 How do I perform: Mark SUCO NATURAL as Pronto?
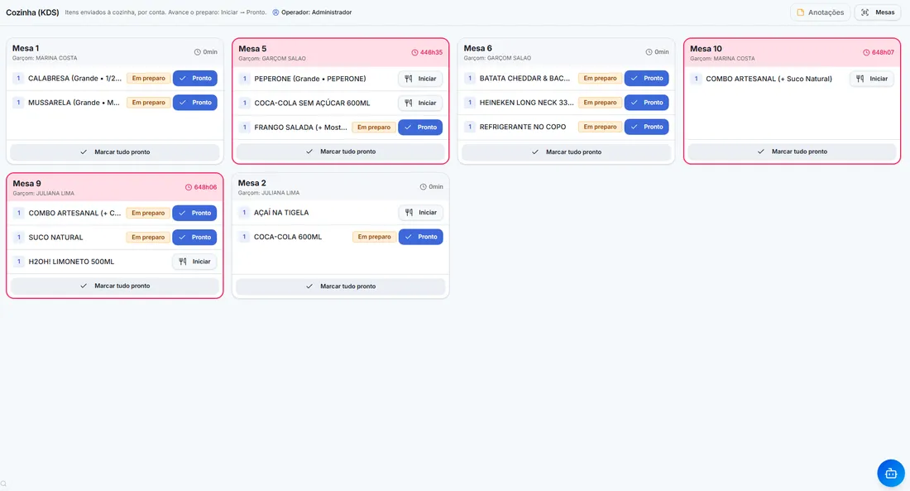(194, 238)
